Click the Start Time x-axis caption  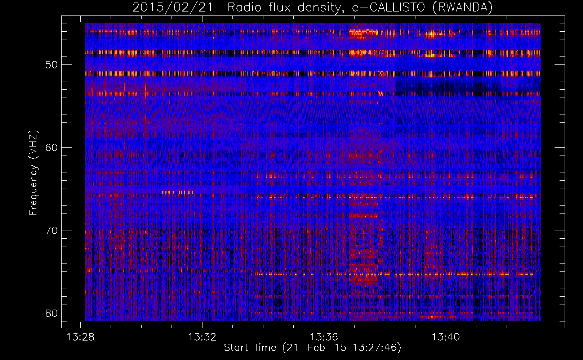[312, 348]
